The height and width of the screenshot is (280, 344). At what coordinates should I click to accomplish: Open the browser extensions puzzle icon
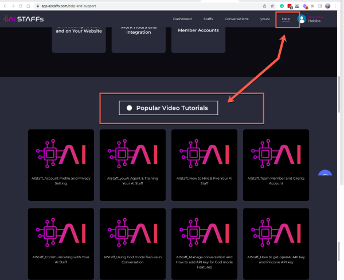[312, 6]
